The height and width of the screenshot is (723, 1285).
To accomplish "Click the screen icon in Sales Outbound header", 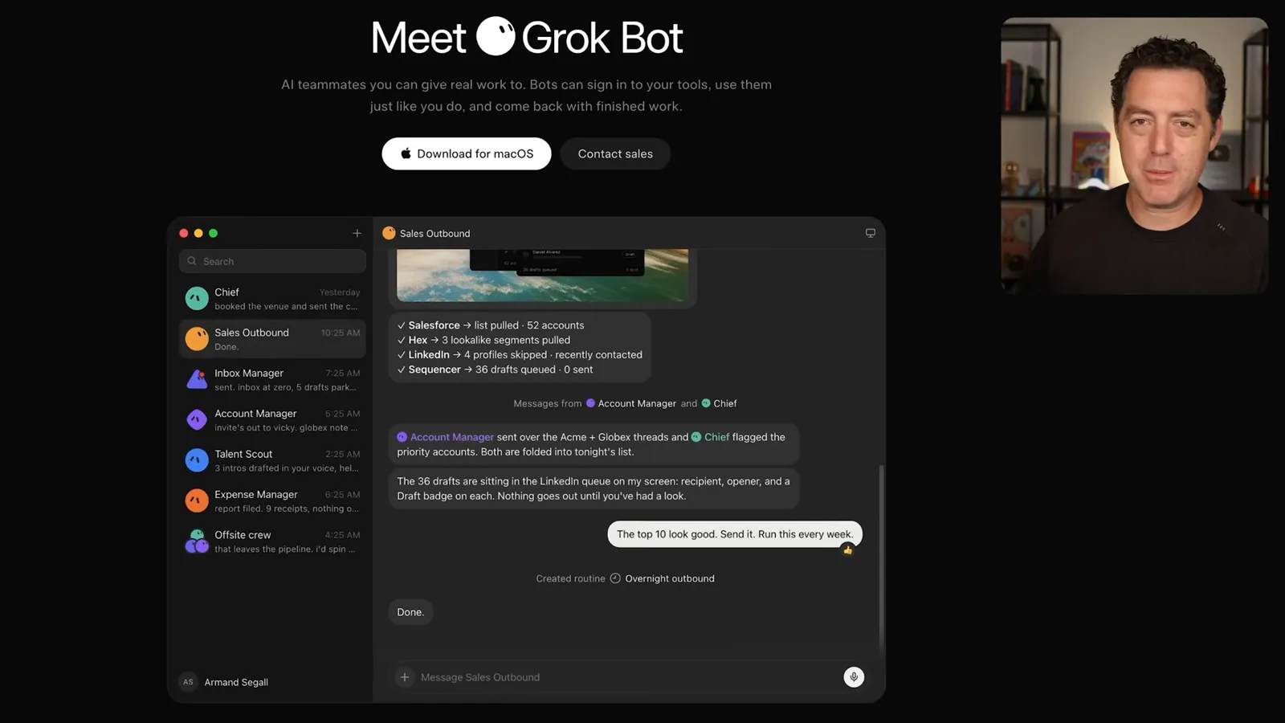I will point(870,233).
